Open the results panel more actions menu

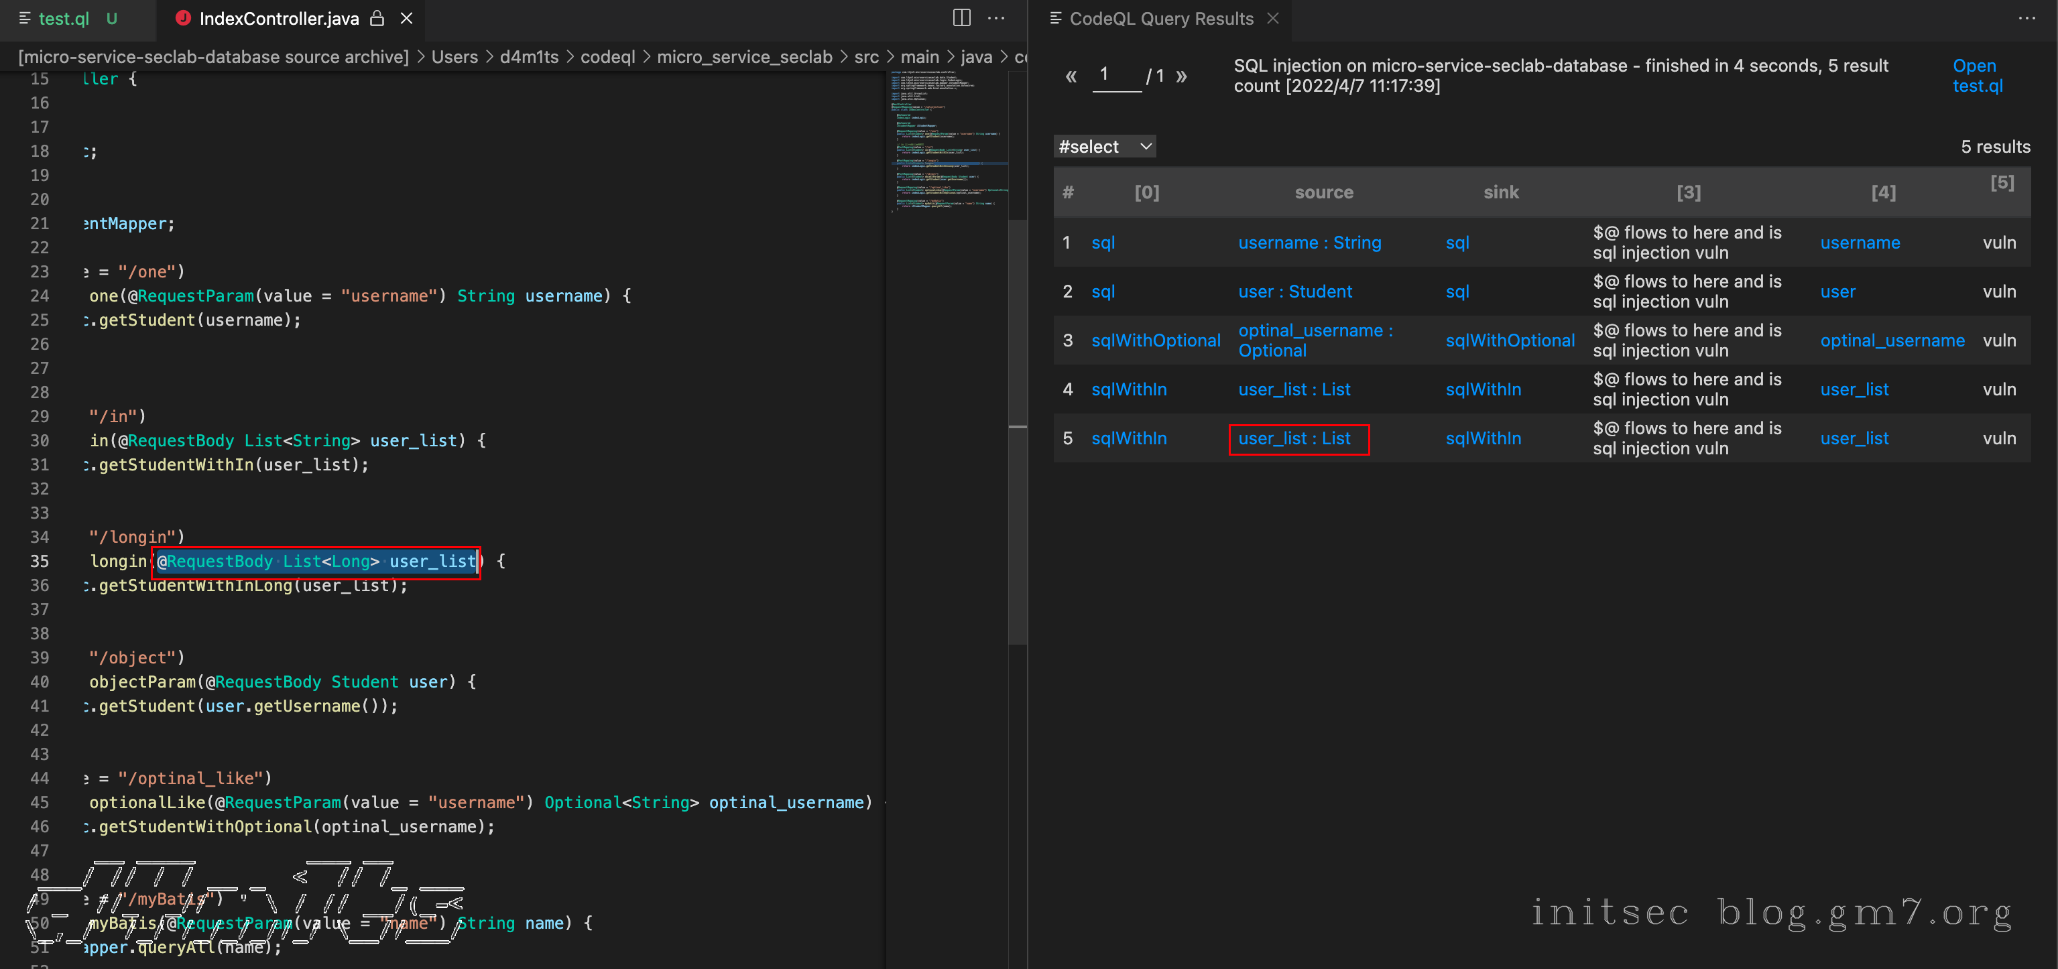point(2027,17)
